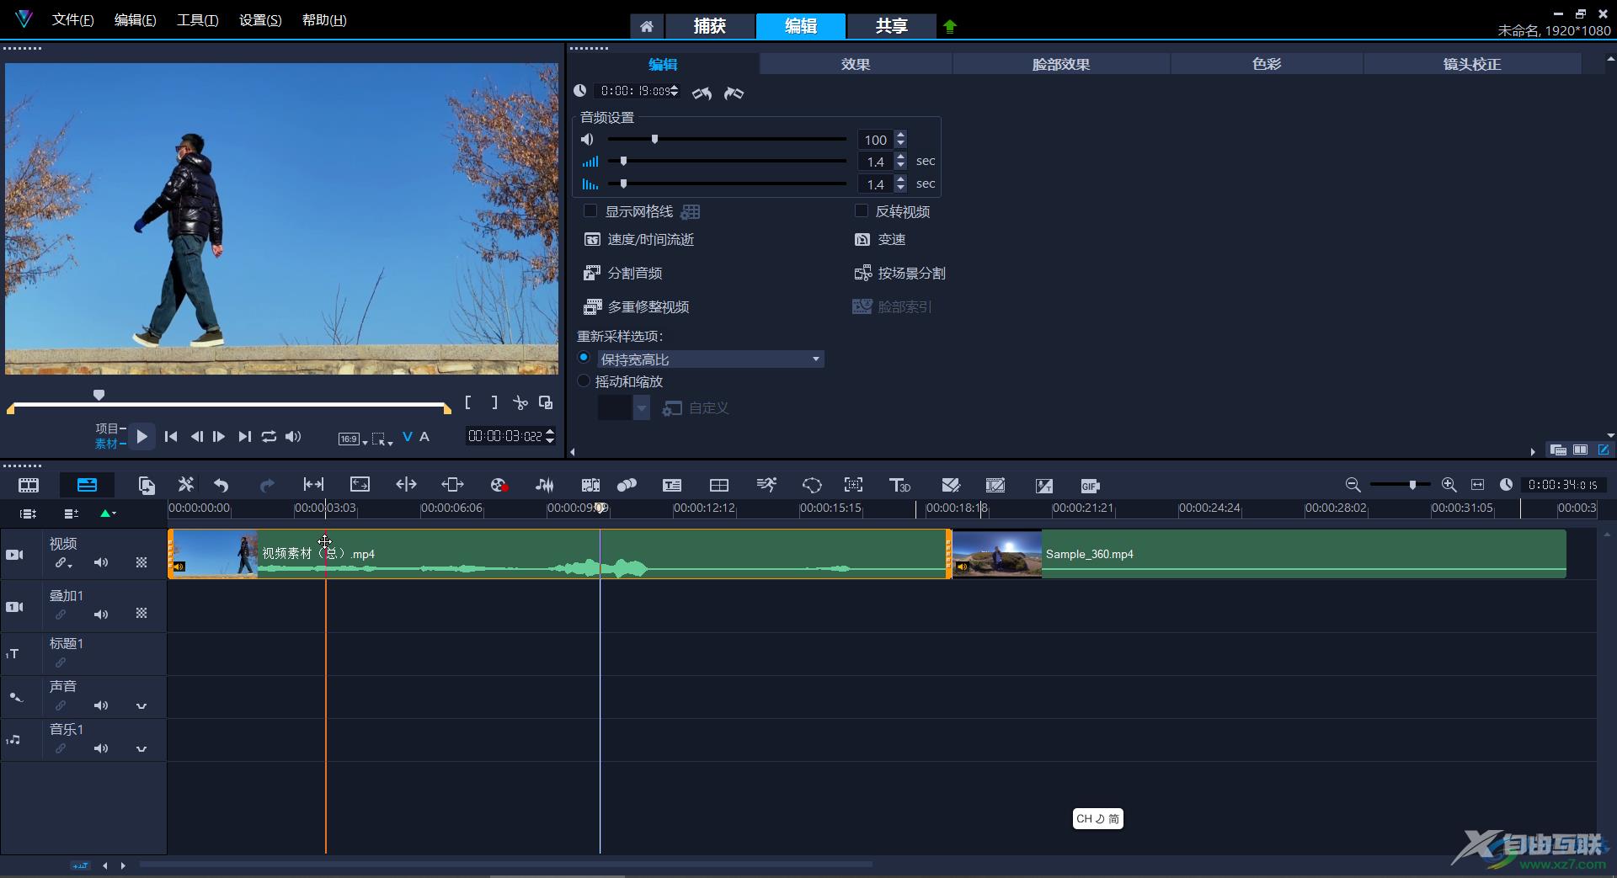Step to previous frame
Viewport: 1617px width, 878px height.
196,436
